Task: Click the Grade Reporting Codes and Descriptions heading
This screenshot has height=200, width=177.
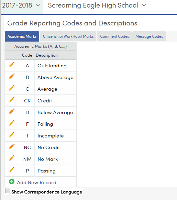Action: [72, 23]
